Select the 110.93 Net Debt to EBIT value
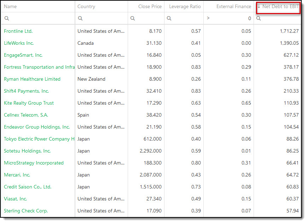The image size is (307, 223). [x=291, y=103]
